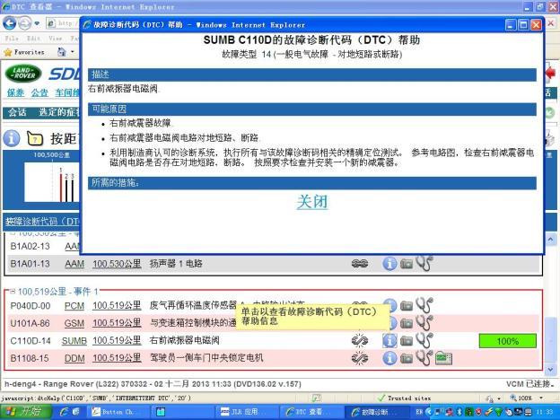The image size is (560, 420).
Task: Click the taskbar clock showing 11:33
Action: [x=545, y=412]
